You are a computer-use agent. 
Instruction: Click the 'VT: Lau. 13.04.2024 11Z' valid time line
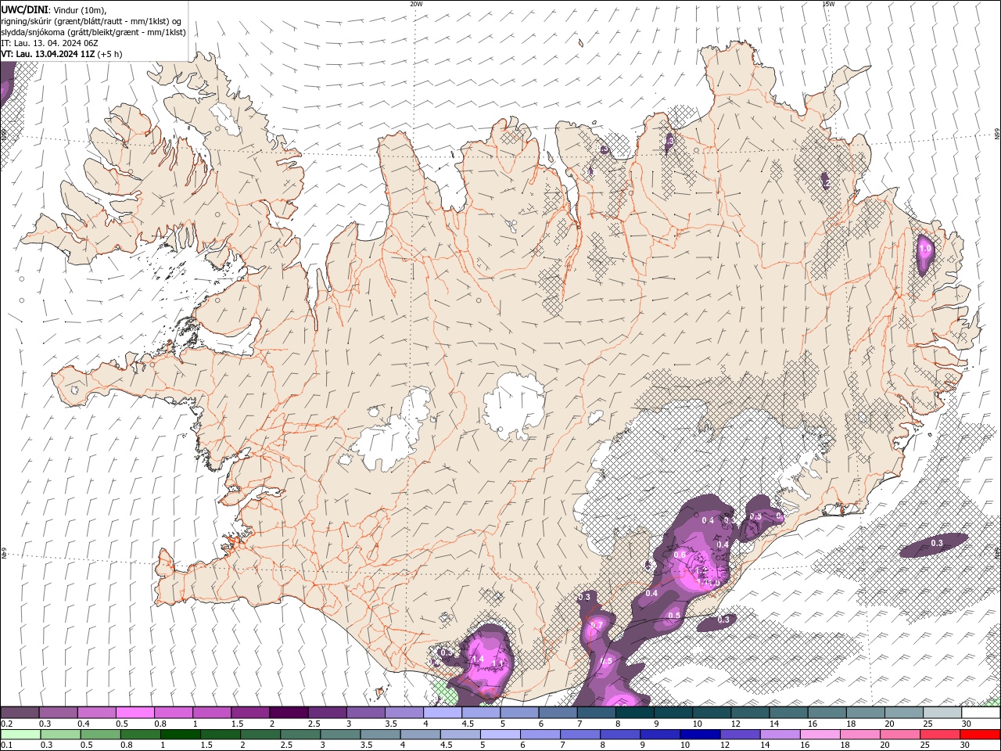pos(48,54)
